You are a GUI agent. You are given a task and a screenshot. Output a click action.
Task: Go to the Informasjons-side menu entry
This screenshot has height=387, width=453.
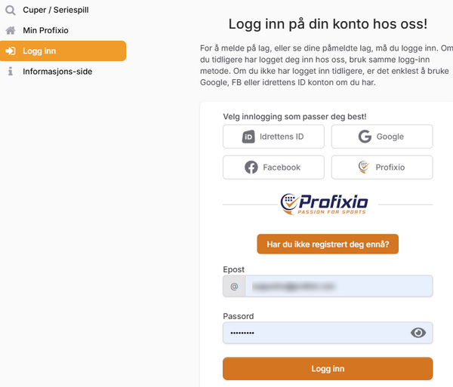click(57, 72)
